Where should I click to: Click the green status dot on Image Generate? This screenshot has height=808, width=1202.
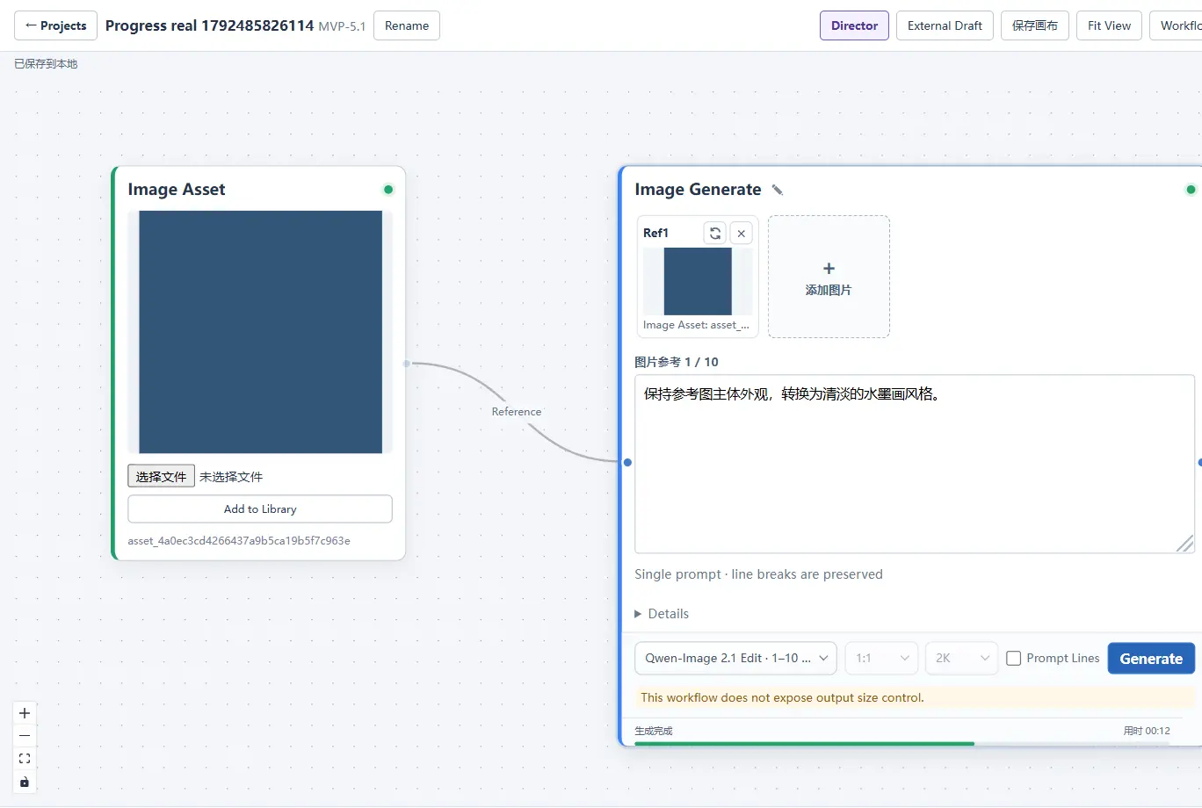coord(1191,190)
